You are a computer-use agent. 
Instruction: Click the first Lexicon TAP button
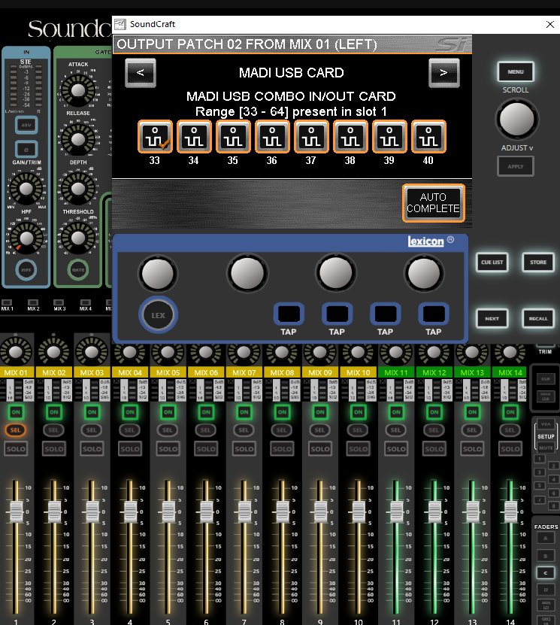pyautogui.click(x=289, y=314)
